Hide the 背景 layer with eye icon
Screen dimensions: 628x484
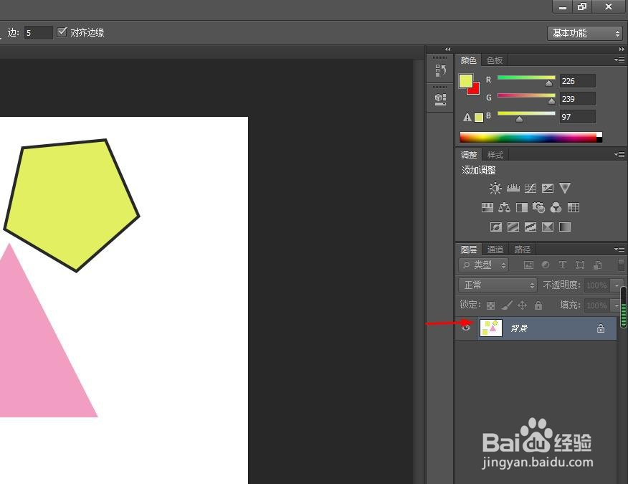pyautogui.click(x=465, y=328)
